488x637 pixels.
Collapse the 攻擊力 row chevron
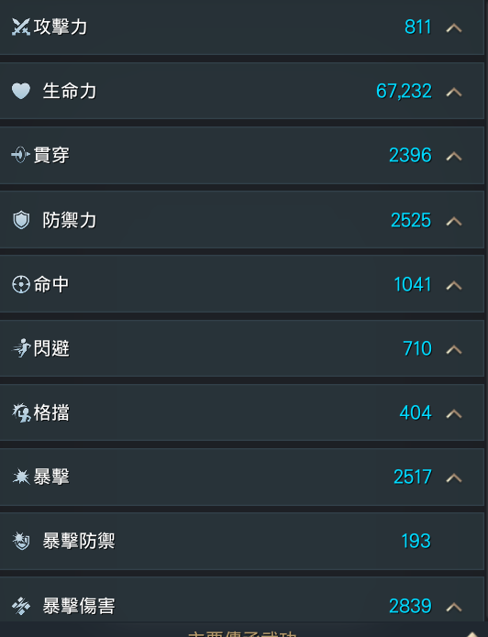pyautogui.click(x=454, y=27)
